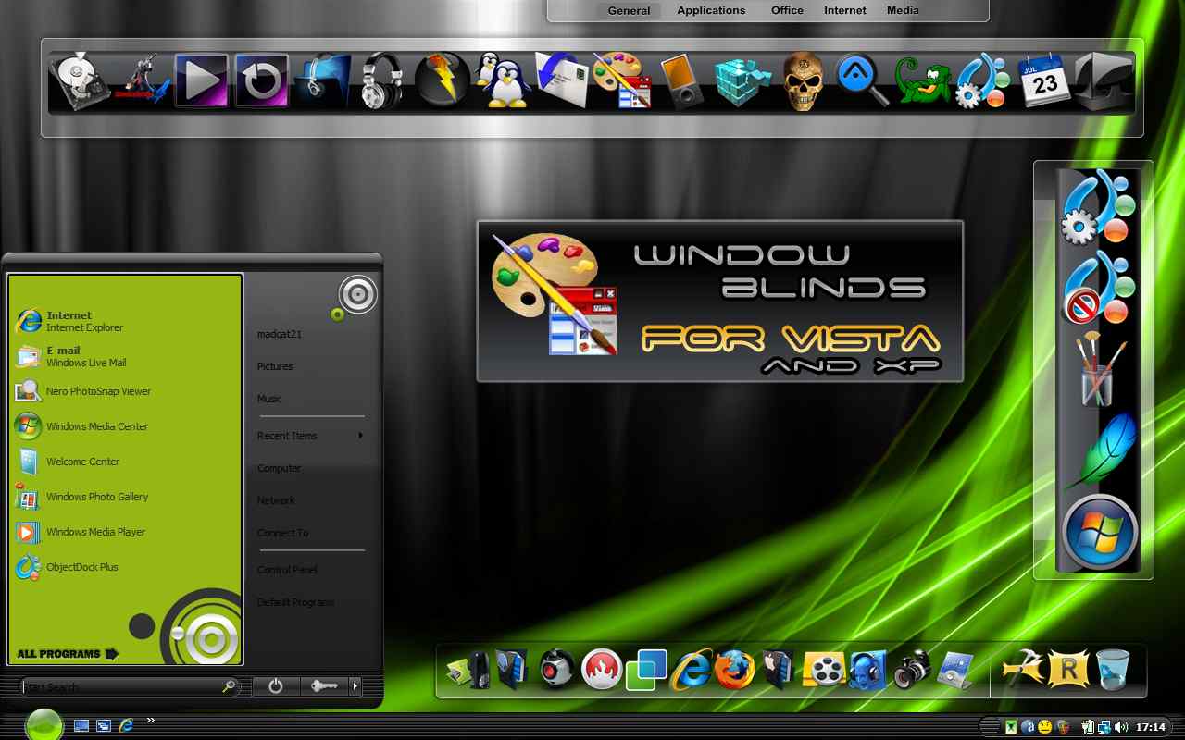Click the Windows logo orb in the side dock
This screenshot has width=1185, height=740.
point(1099,532)
